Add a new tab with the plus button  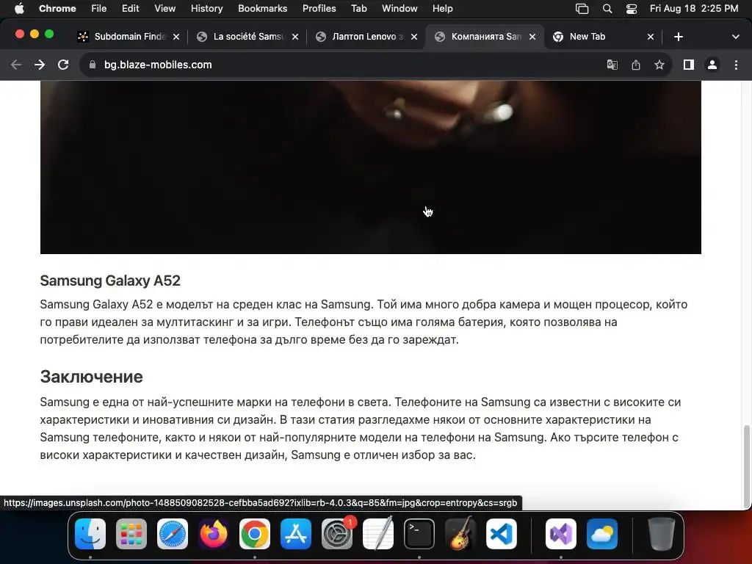pos(678,37)
